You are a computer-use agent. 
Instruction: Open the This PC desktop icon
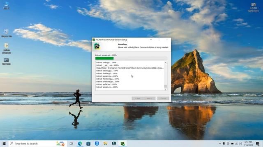click(7, 5)
